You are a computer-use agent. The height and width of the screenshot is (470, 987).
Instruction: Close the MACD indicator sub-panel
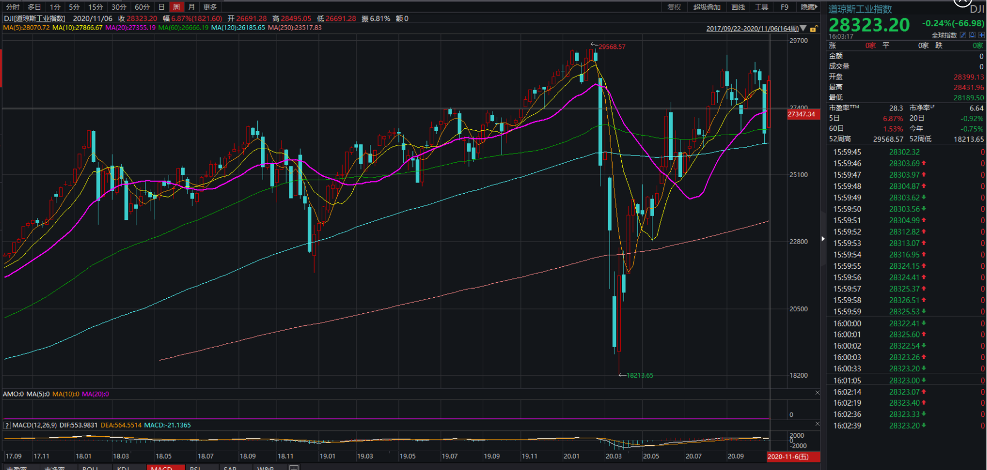click(x=817, y=424)
